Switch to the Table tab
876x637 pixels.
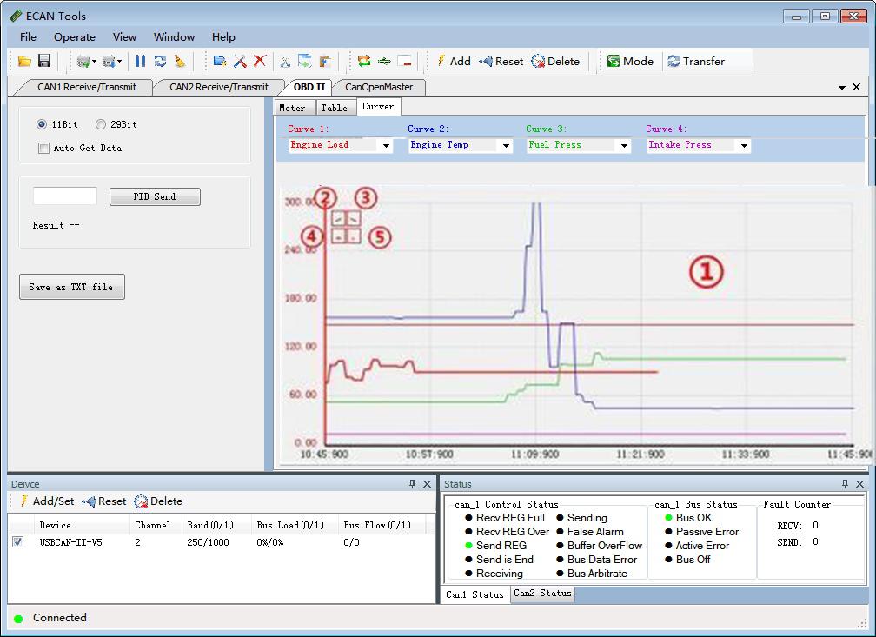click(334, 108)
